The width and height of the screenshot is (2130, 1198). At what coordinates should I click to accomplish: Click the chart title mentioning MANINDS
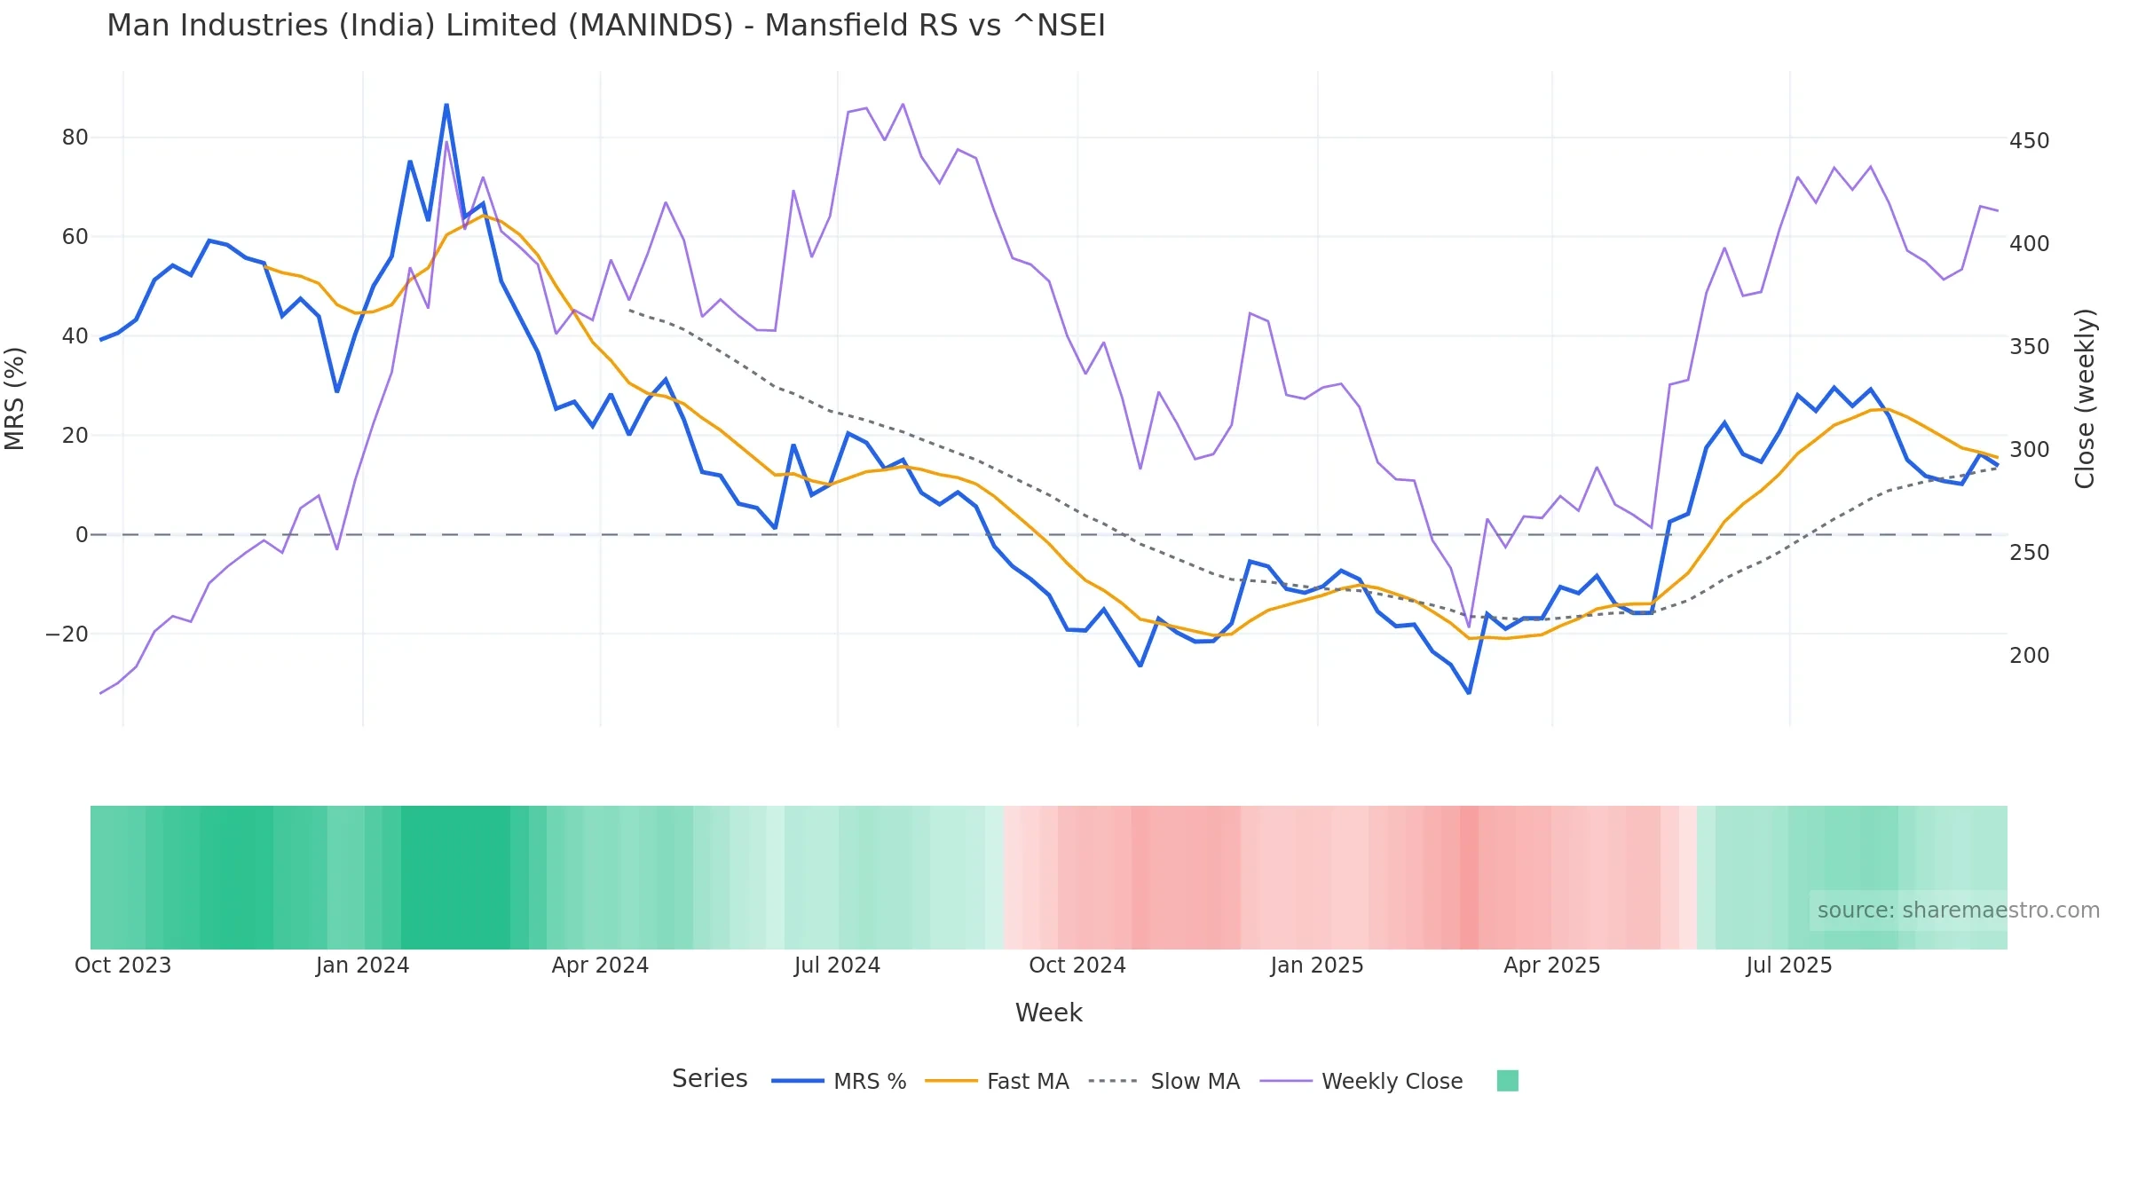coord(606,26)
